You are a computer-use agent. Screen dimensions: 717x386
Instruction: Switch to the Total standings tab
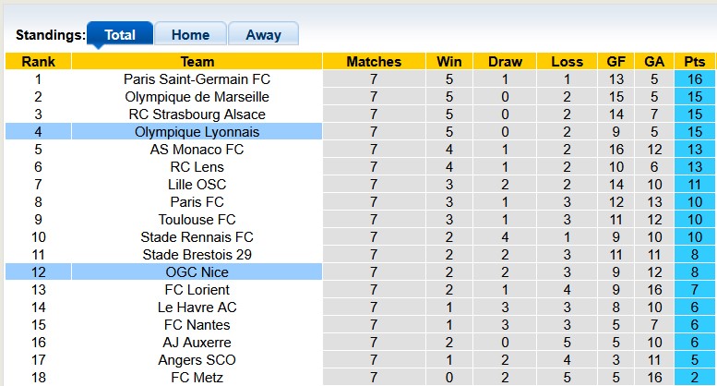click(x=120, y=35)
